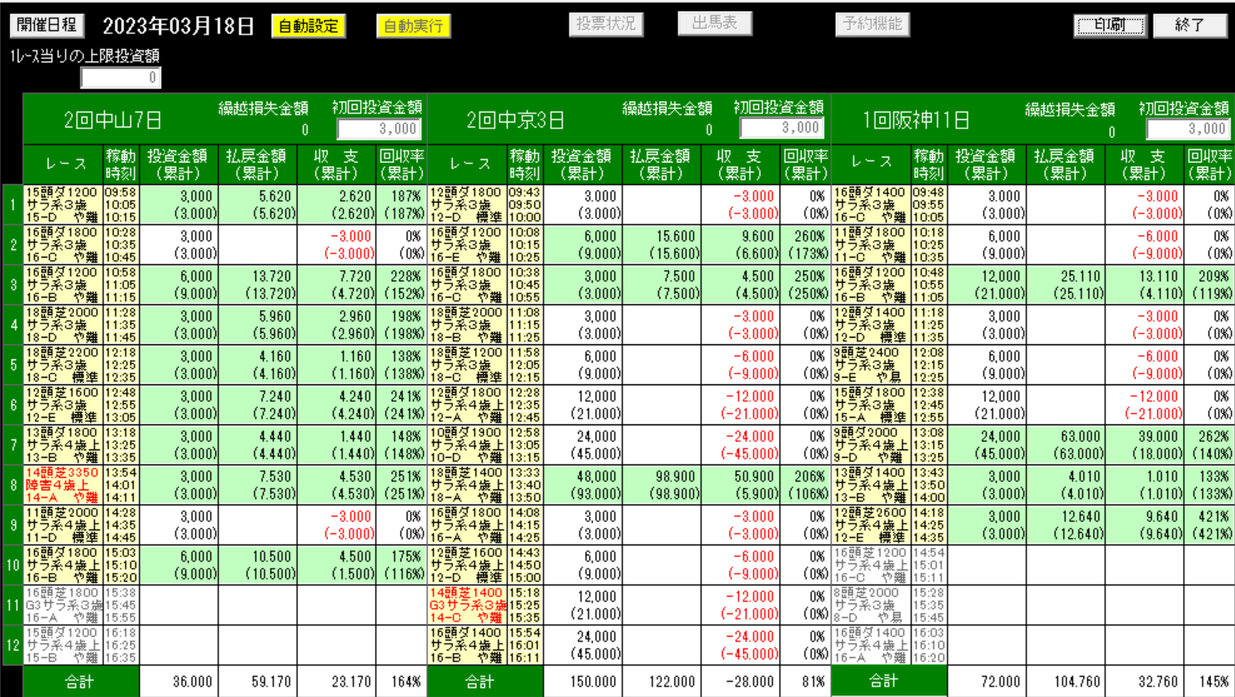Select the 2回中山7日 venue header

click(113, 120)
